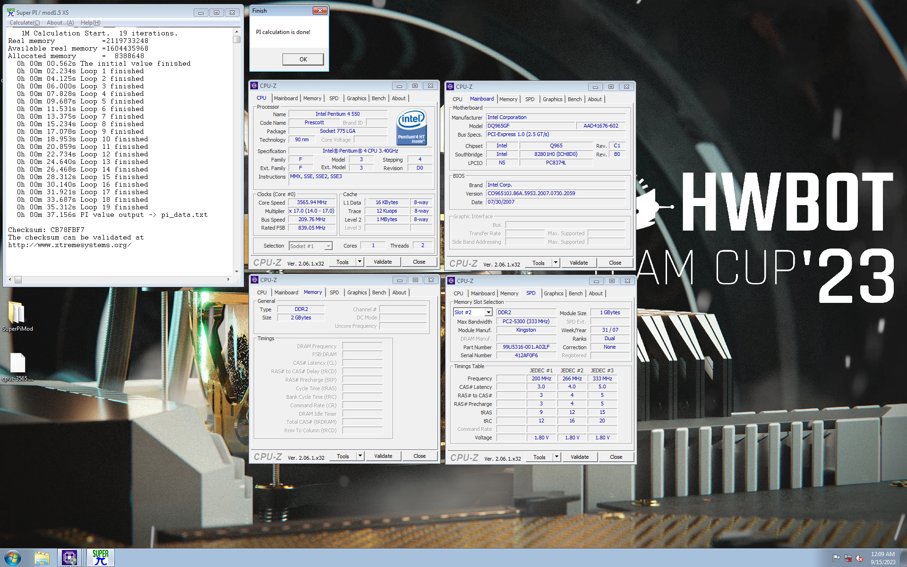
Task: Click Close in the Mainboard window
Action: (615, 263)
